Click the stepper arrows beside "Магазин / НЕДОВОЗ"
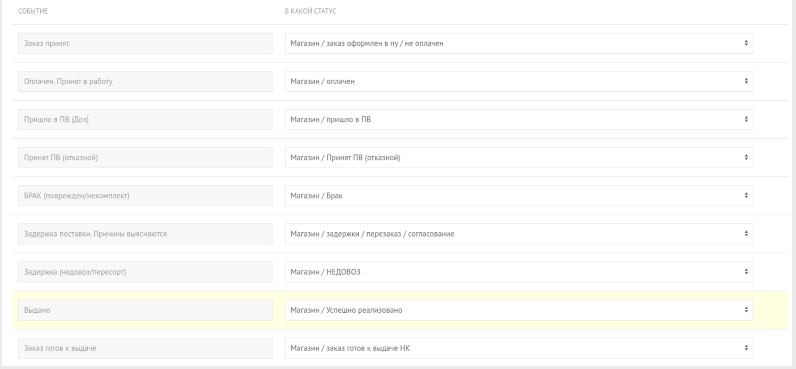The width and height of the screenshot is (796, 369). coord(747,272)
